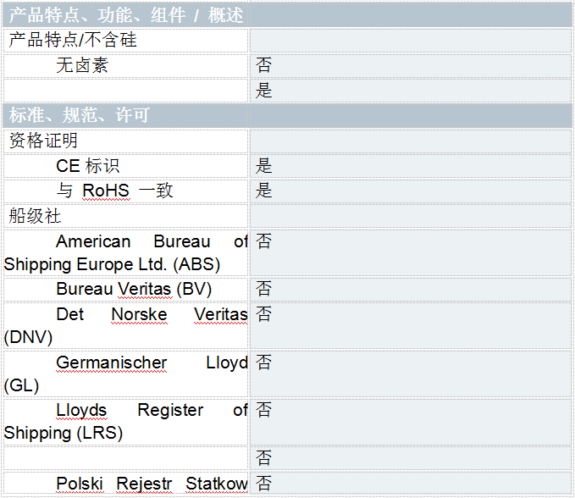
Task: Click the Bureau Veritas (BV) label
Action: 134,289
